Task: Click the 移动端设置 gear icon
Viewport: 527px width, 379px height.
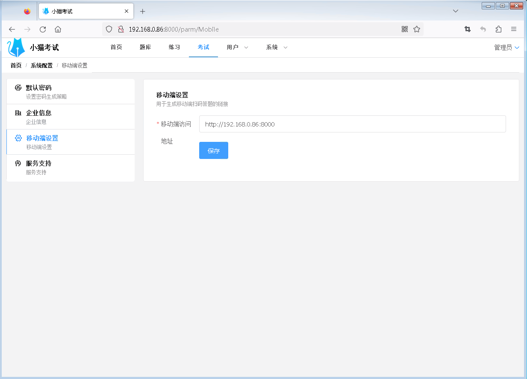Action: [x=18, y=138]
